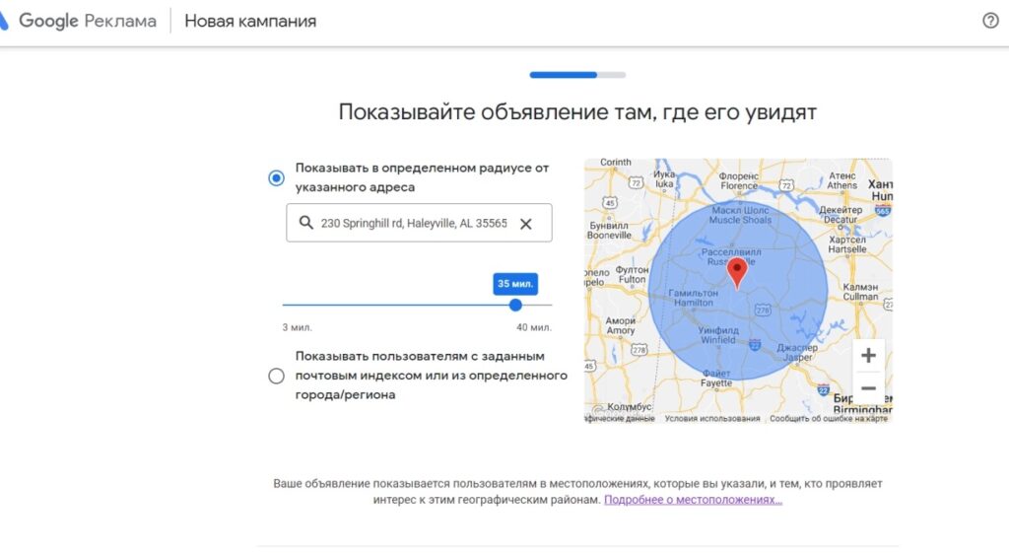
Task: Click the "35 мил." slider value bubble
Action: (515, 284)
